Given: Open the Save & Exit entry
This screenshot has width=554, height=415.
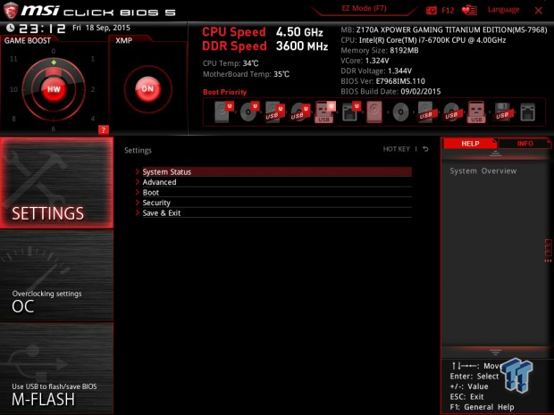Looking at the screenshot, I should click(277, 212).
